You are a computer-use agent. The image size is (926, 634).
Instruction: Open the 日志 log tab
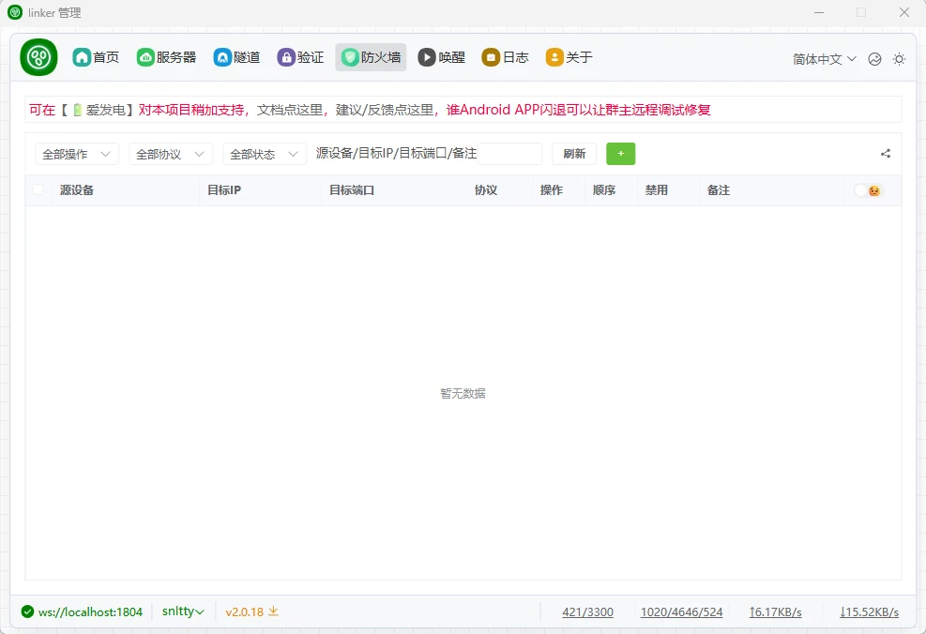pyautogui.click(x=505, y=57)
